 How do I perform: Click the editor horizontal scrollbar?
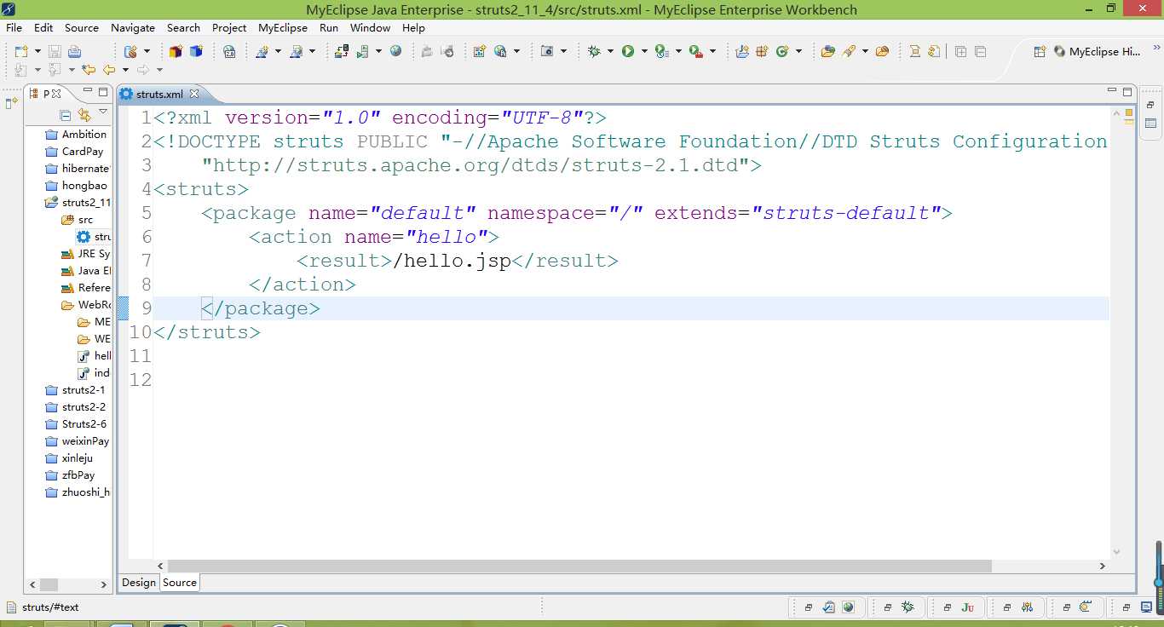[x=579, y=566]
